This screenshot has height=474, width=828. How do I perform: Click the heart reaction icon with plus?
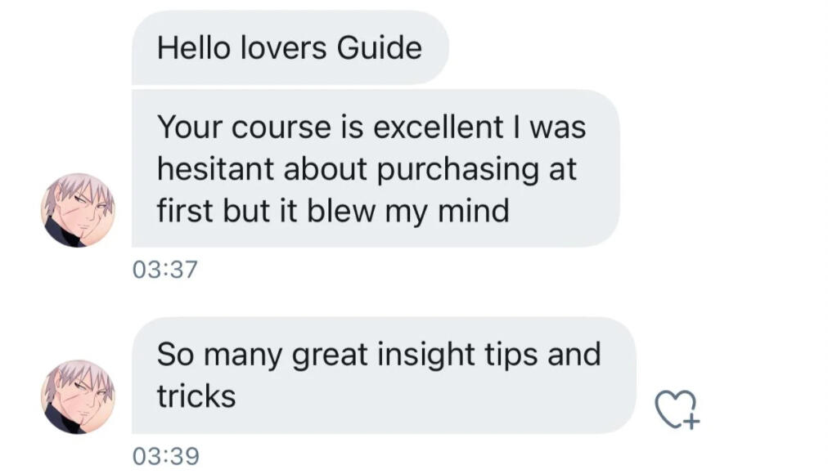point(678,409)
